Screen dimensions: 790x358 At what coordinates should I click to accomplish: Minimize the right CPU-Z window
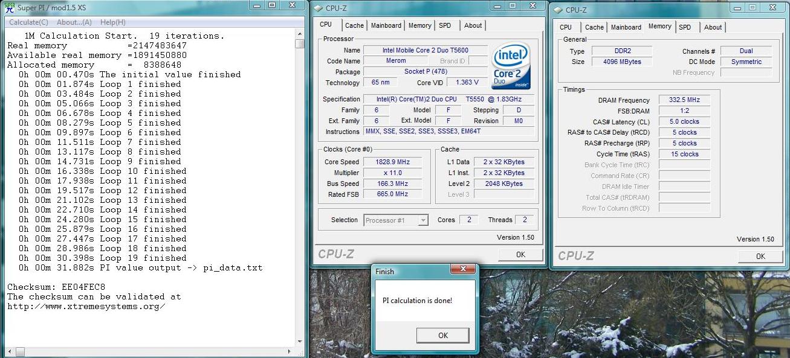[737, 7]
